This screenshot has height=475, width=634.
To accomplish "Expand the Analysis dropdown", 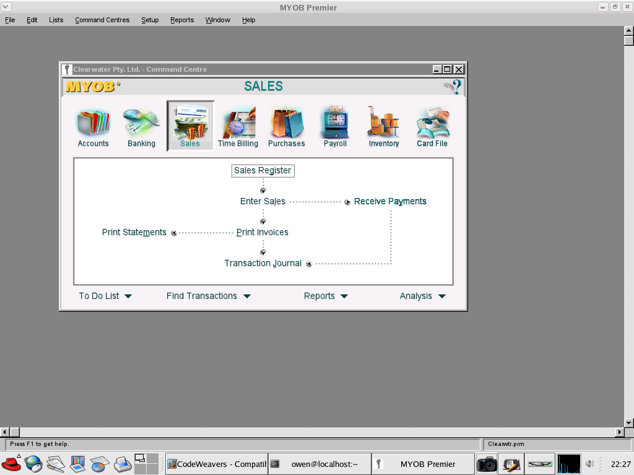I will pos(423,296).
